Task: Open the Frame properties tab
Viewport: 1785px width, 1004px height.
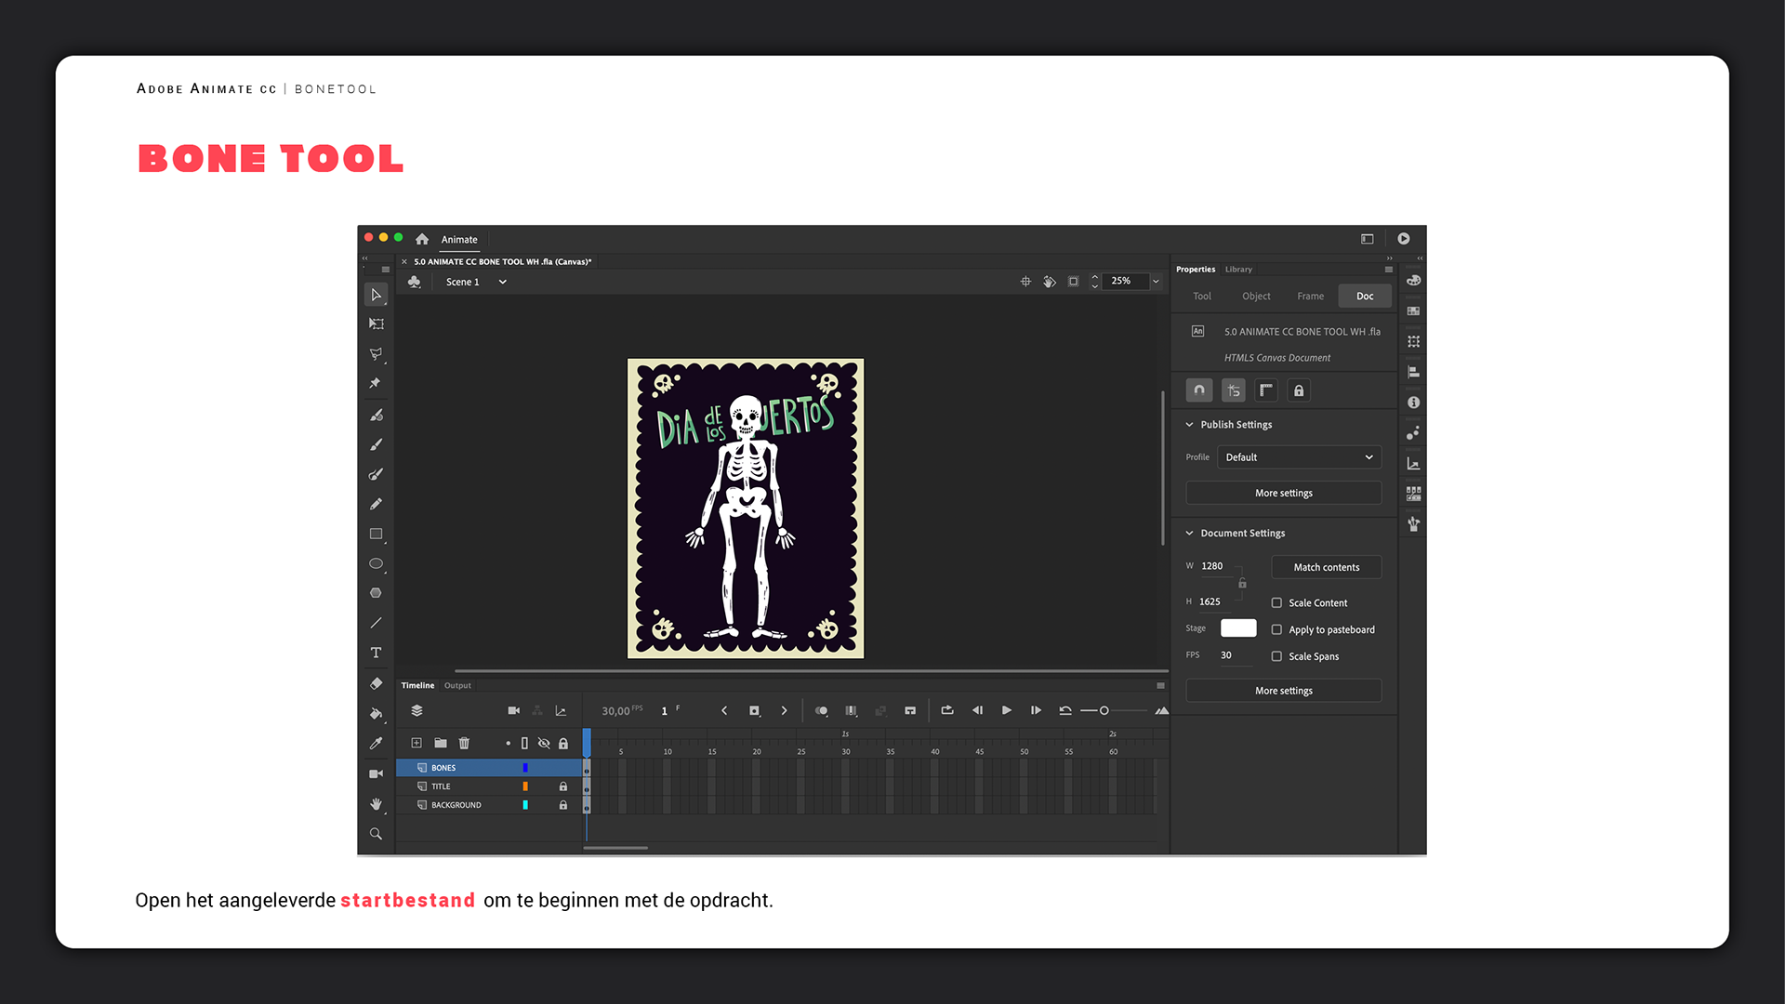Action: 1310,297
